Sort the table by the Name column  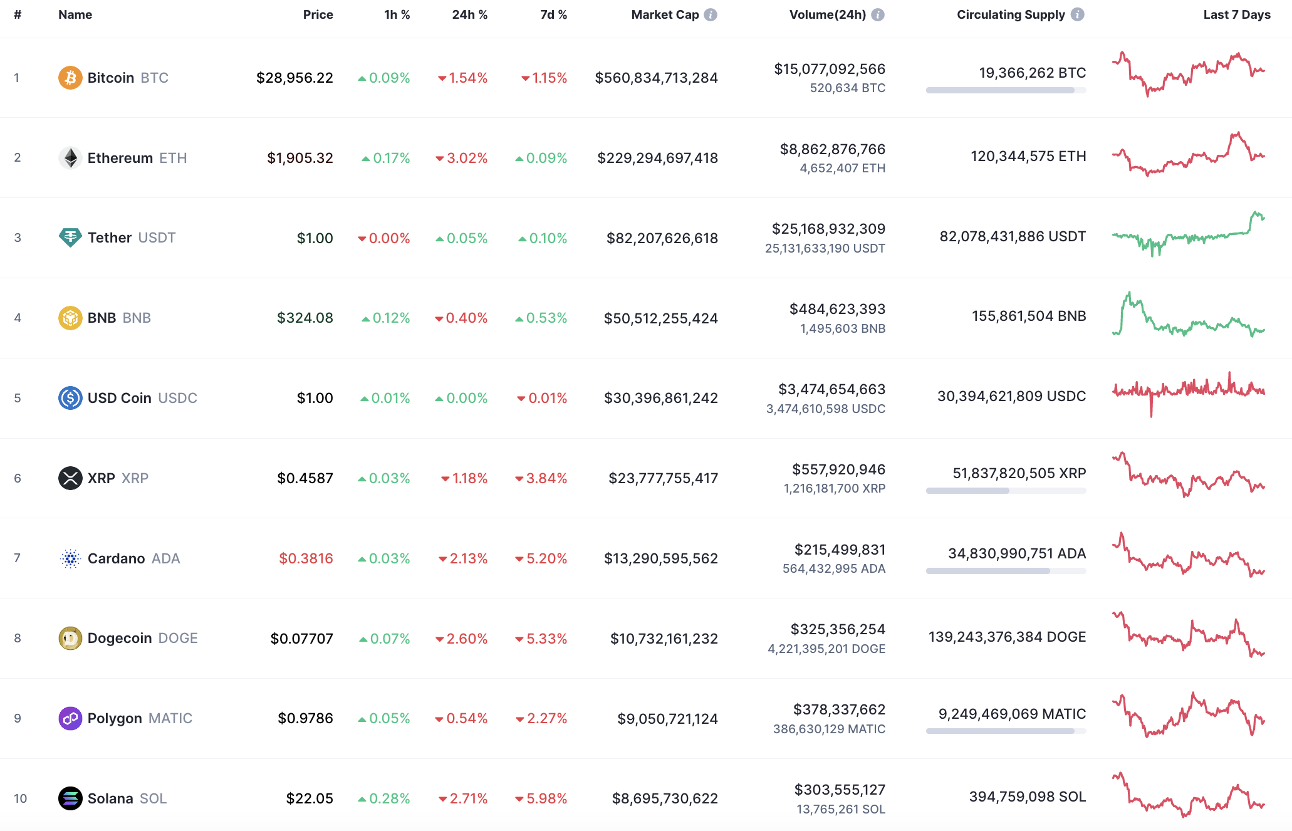(75, 14)
